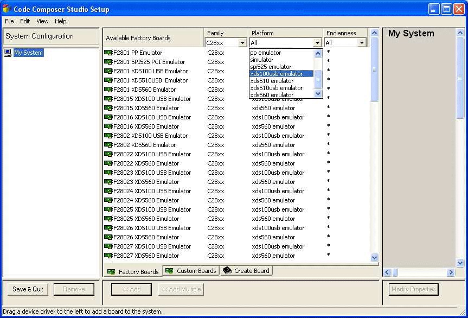468x318 pixels.
Task: Select My System in System Configuration tree
Action: tap(28, 53)
